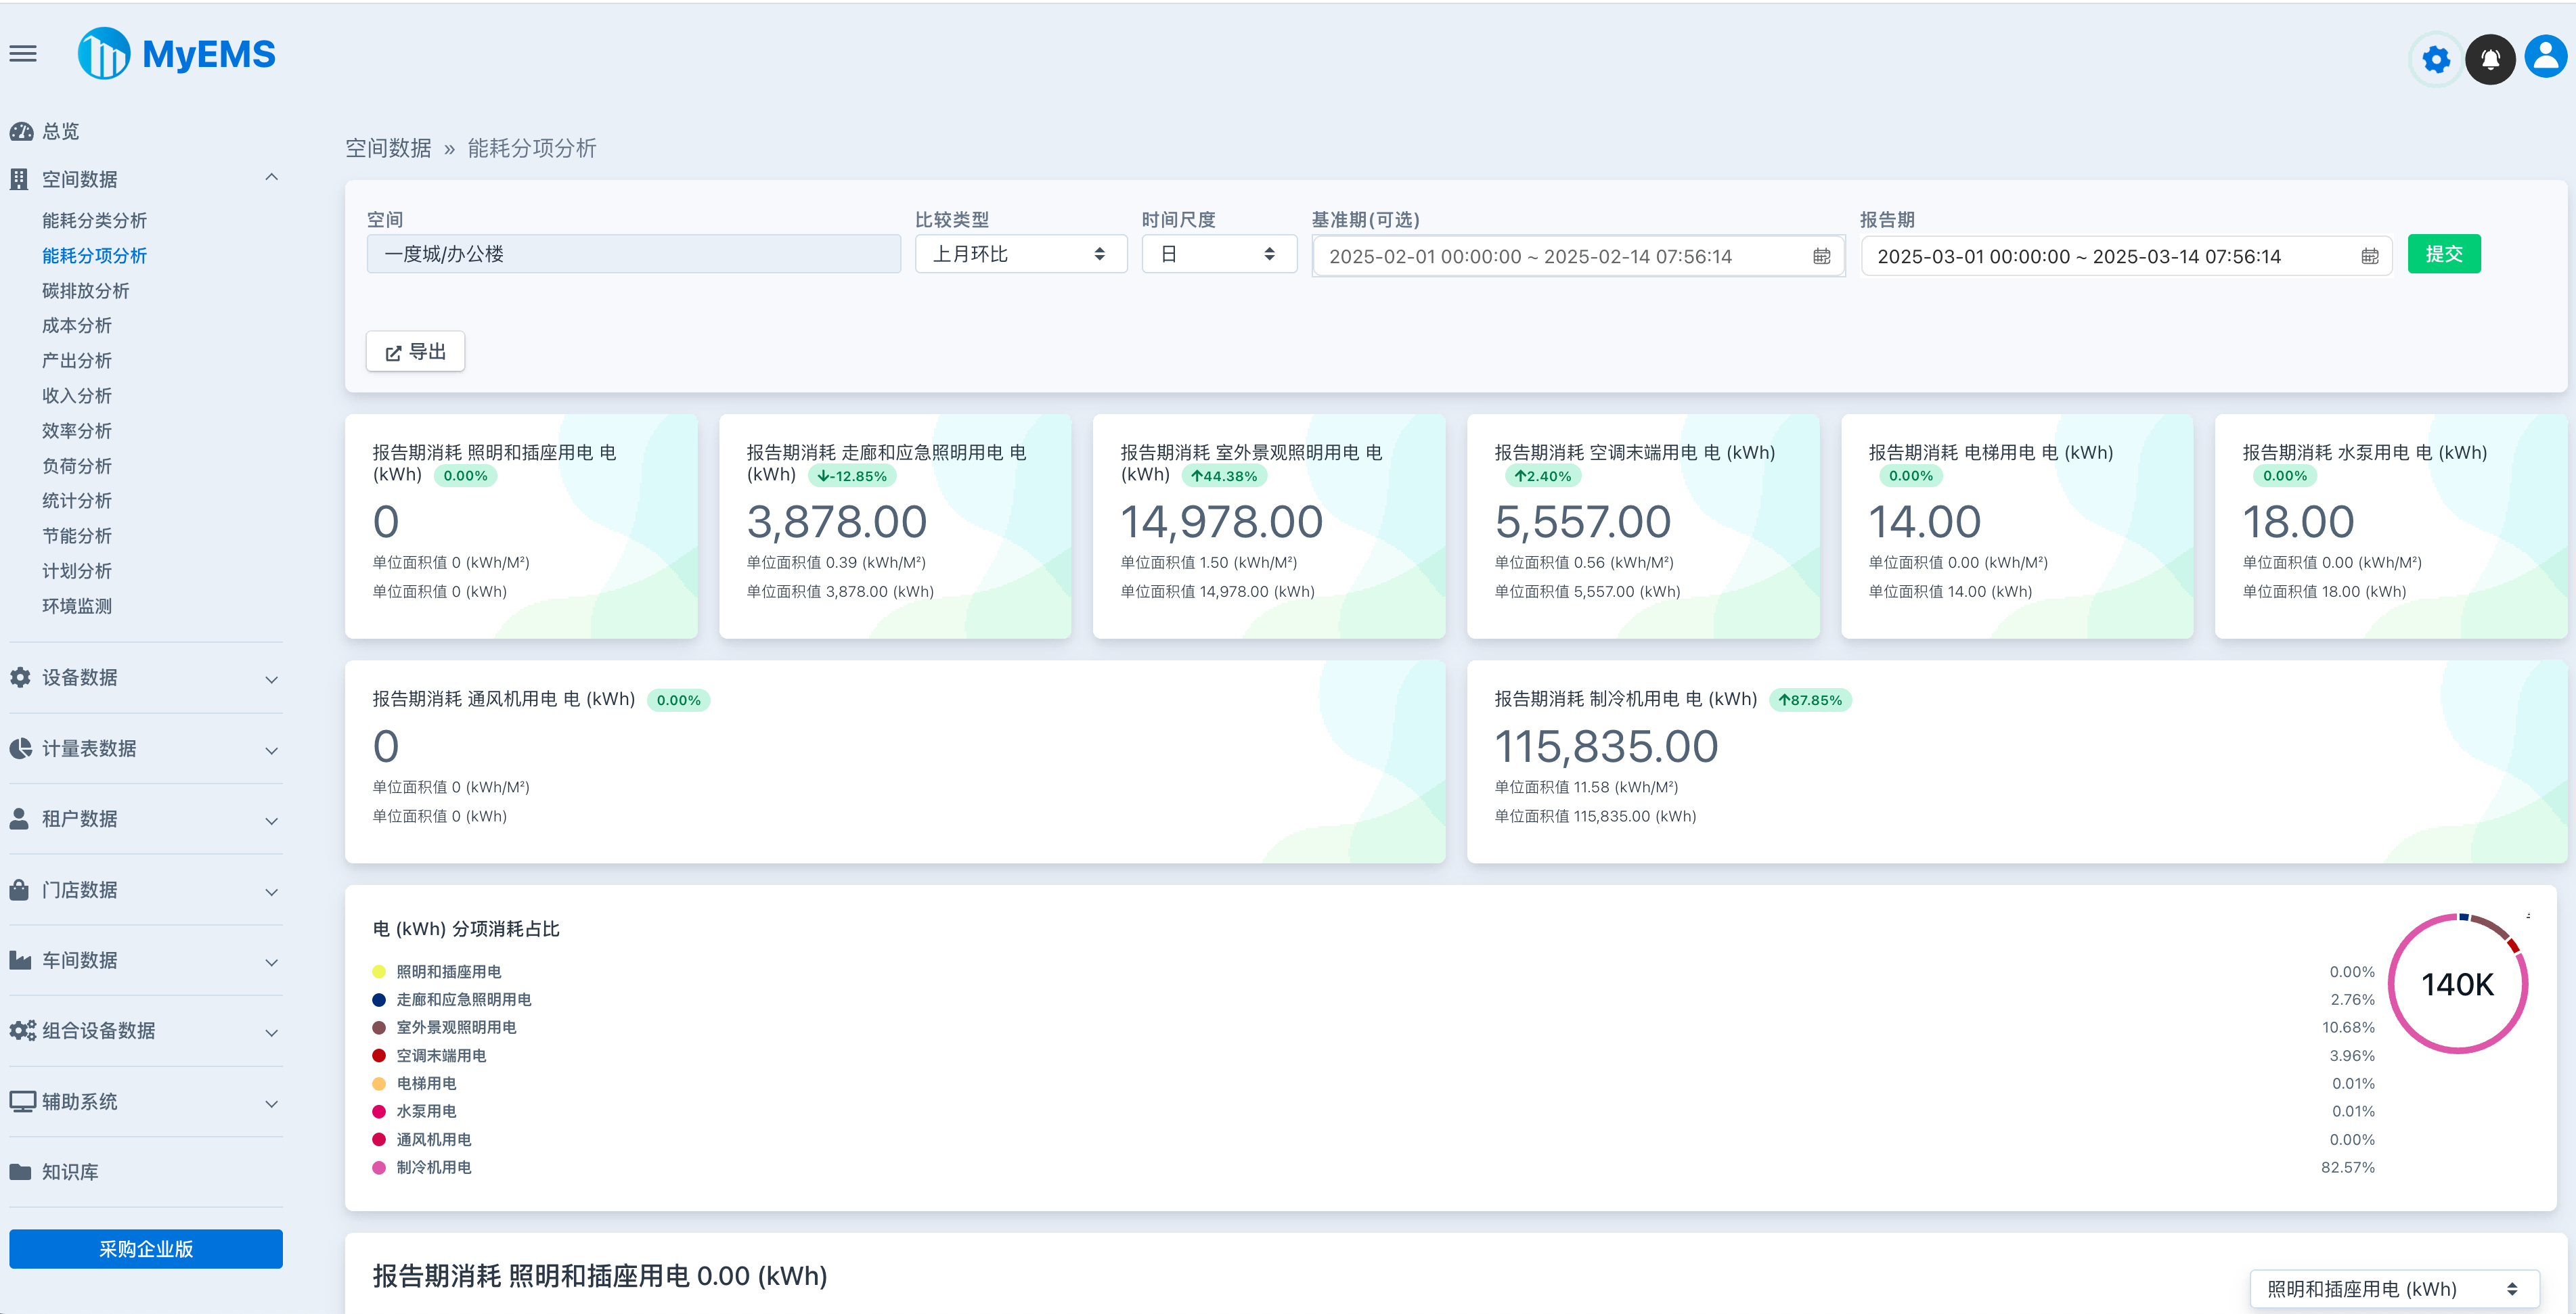Click the hamburger menu to collapse sidebar
This screenshot has height=1314, width=2576.
click(22, 54)
